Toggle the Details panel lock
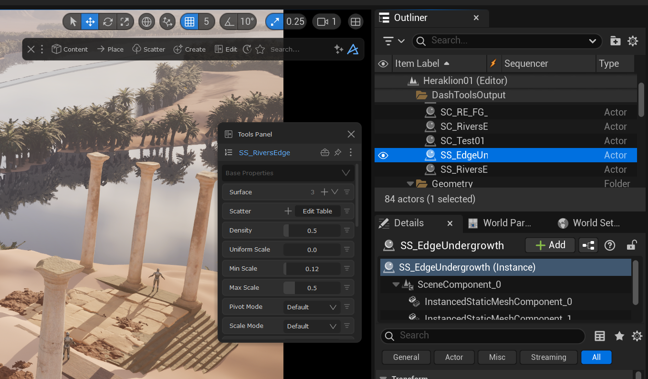This screenshot has width=648, height=379. pyautogui.click(x=631, y=245)
